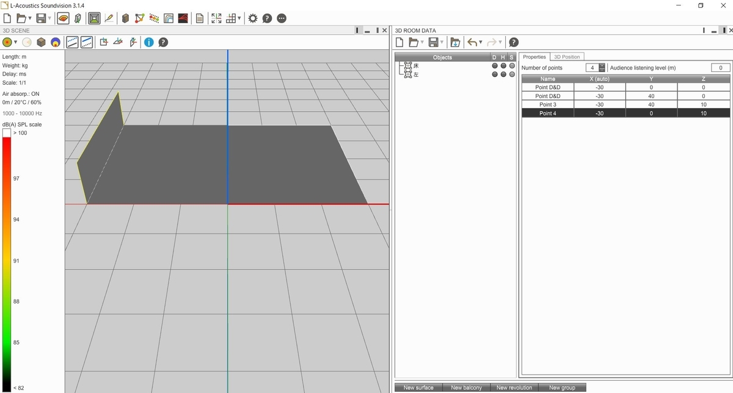Open the SPL target icon dropdown arrow

point(16,43)
